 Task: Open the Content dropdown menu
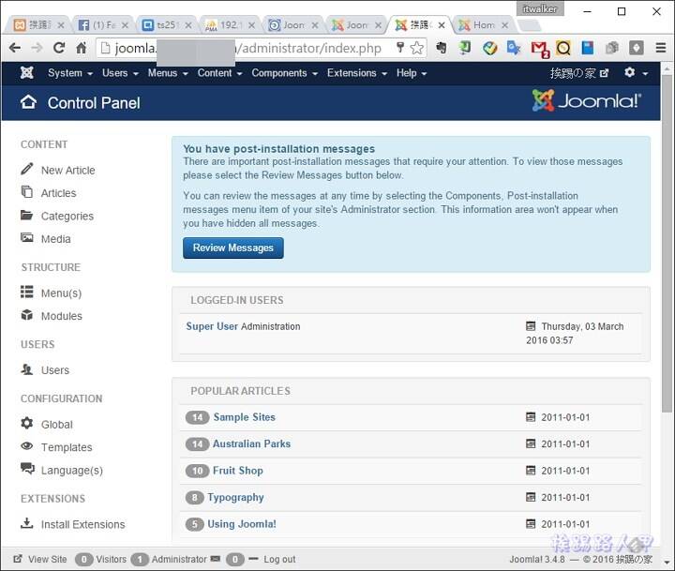point(219,73)
